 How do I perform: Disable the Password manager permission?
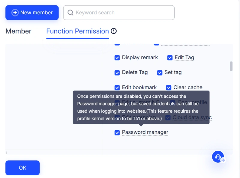click(x=117, y=132)
